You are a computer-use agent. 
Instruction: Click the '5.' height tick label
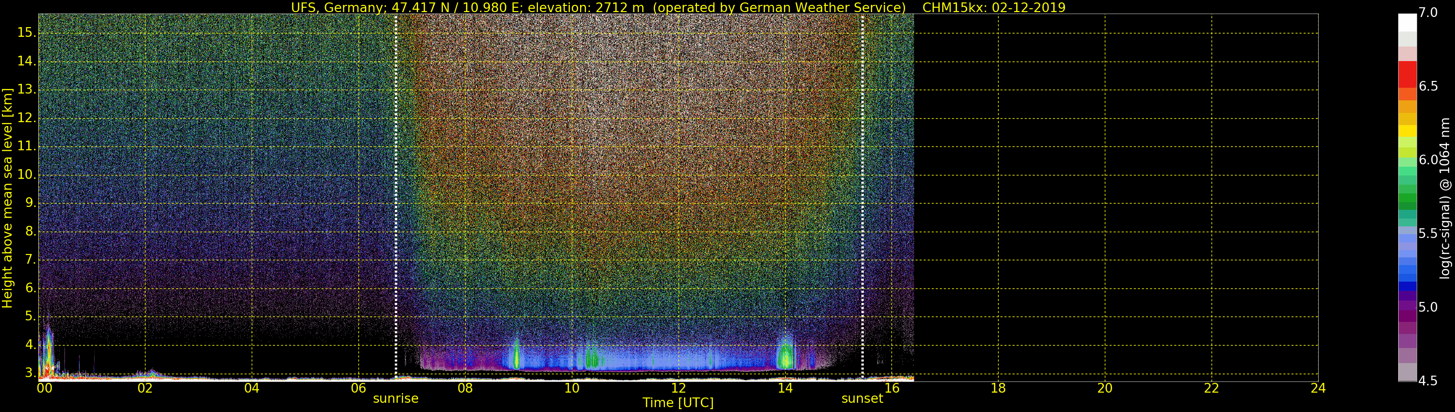[x=31, y=316]
